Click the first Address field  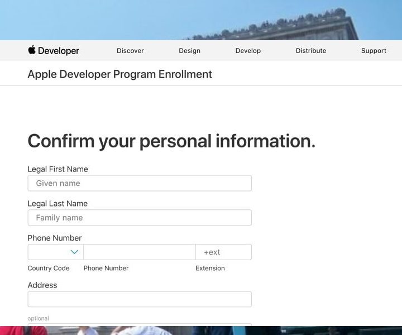pos(140,299)
